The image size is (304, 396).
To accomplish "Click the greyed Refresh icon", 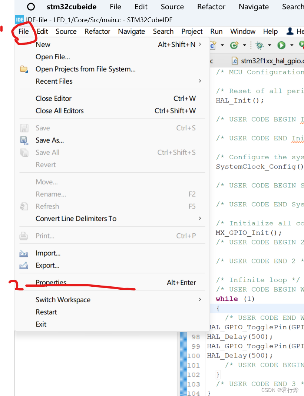I will [24, 206].
